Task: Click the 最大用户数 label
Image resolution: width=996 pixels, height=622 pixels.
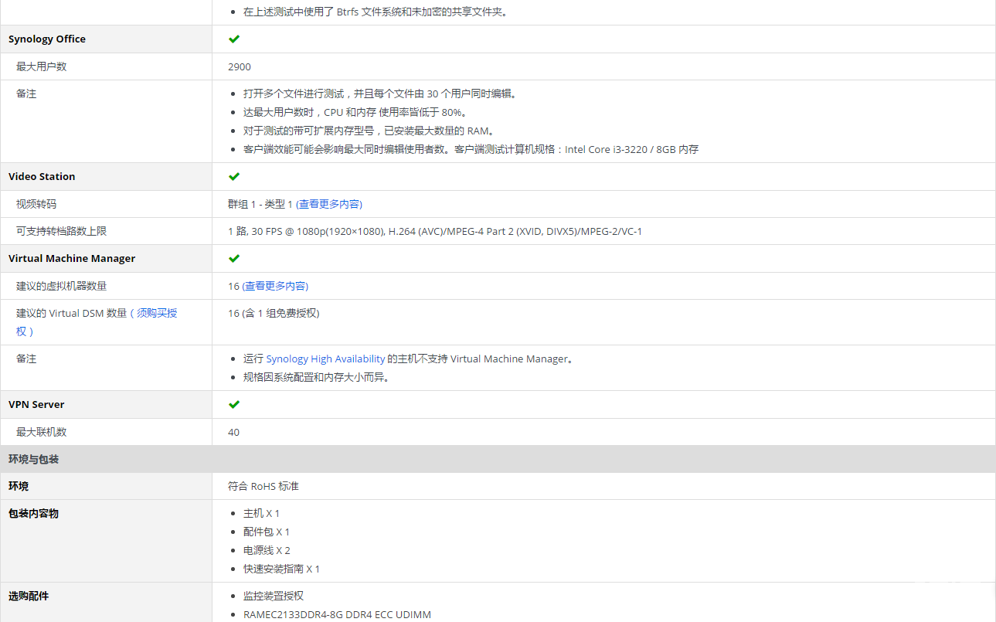Action: [x=42, y=66]
